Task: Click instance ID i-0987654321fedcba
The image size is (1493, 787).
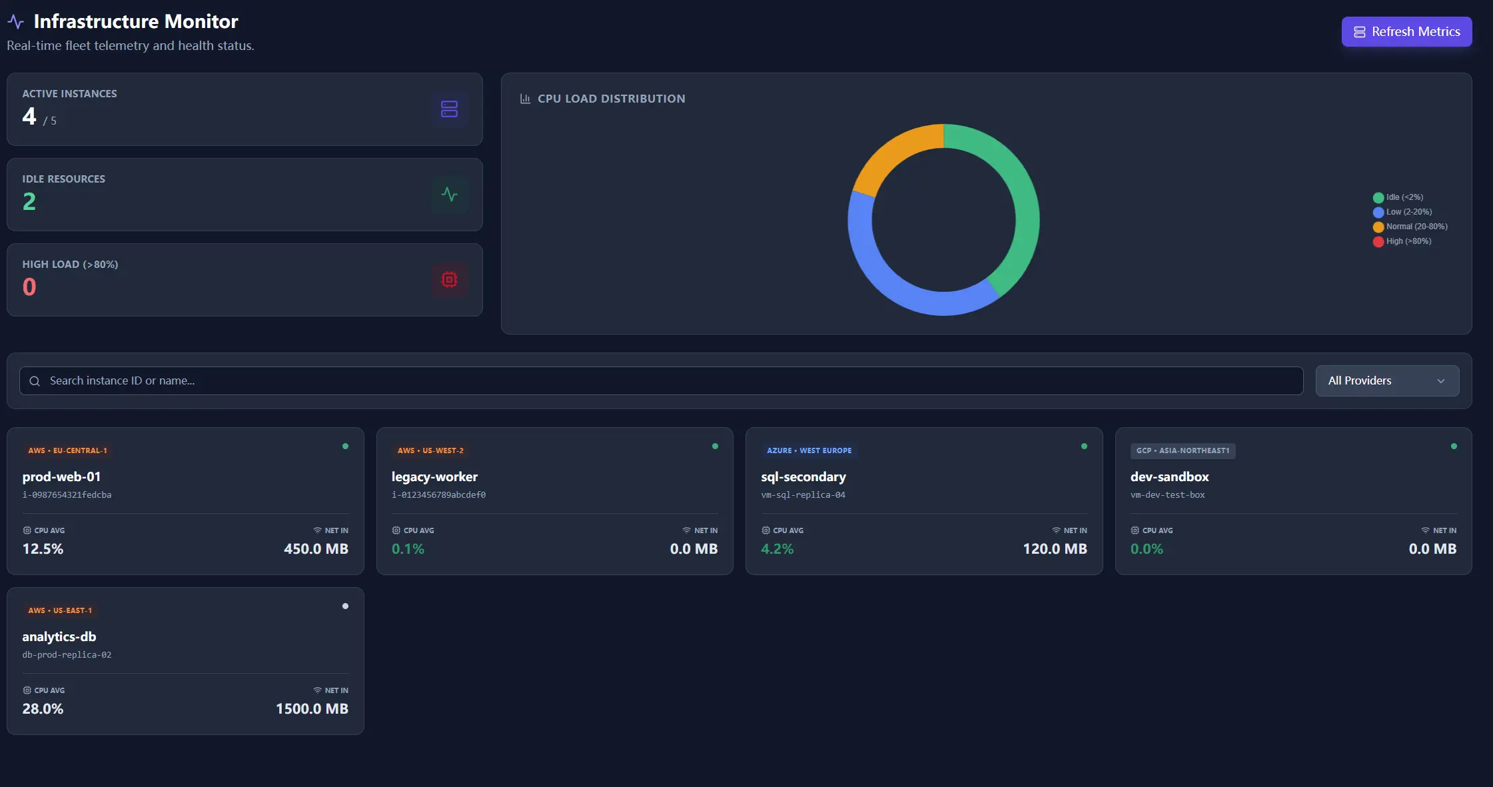Action: [x=67, y=494]
